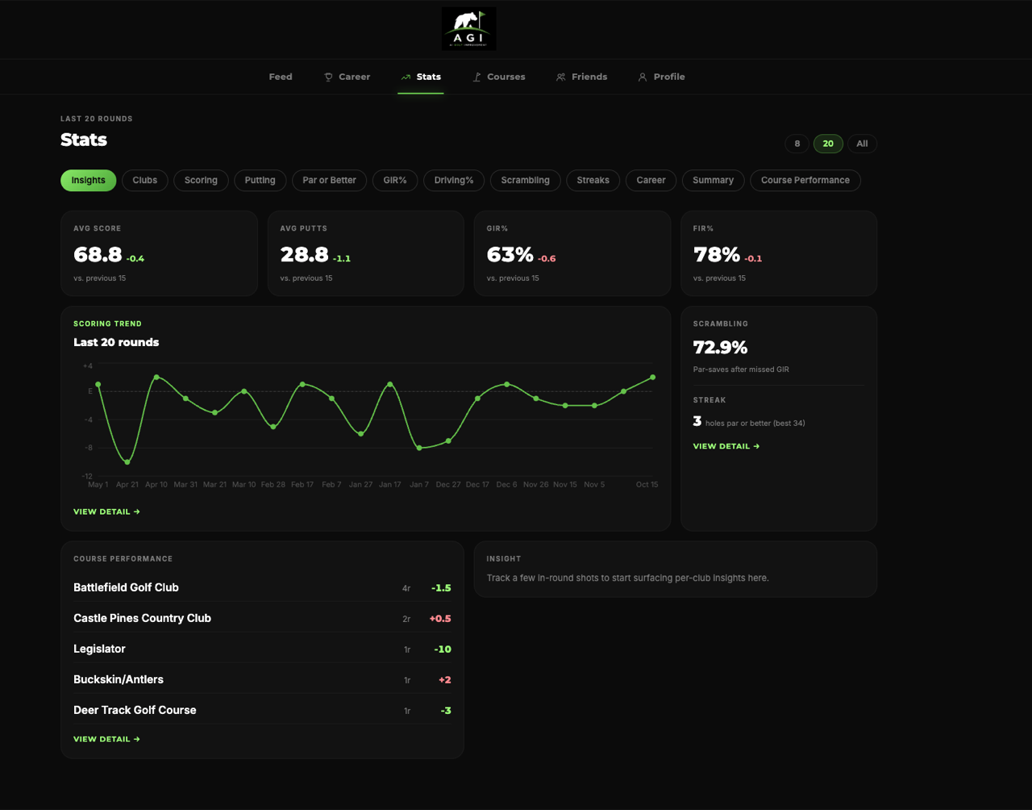This screenshot has height=810, width=1032.
Task: Click View Detail under course performance
Action: (x=106, y=739)
